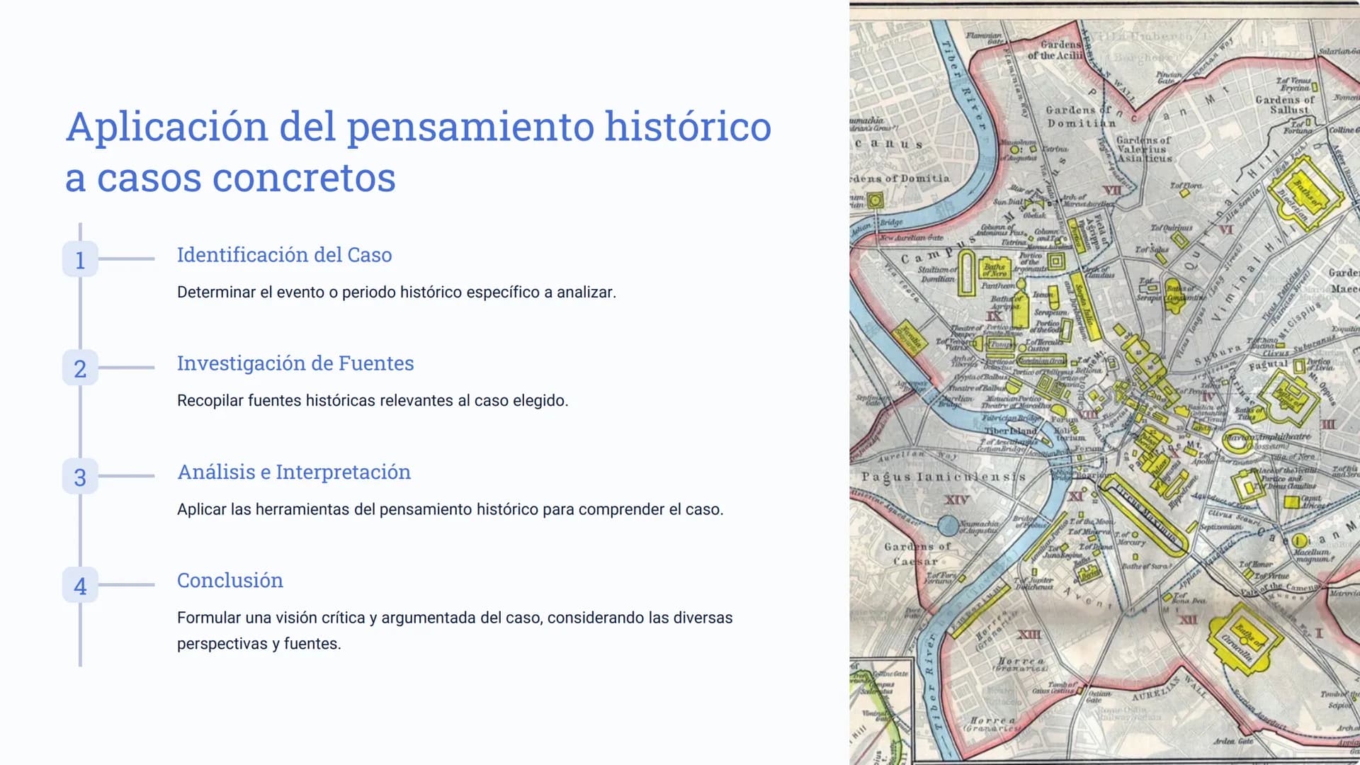The image size is (1360, 765).
Task: Select step number 2 badge
Action: click(80, 368)
